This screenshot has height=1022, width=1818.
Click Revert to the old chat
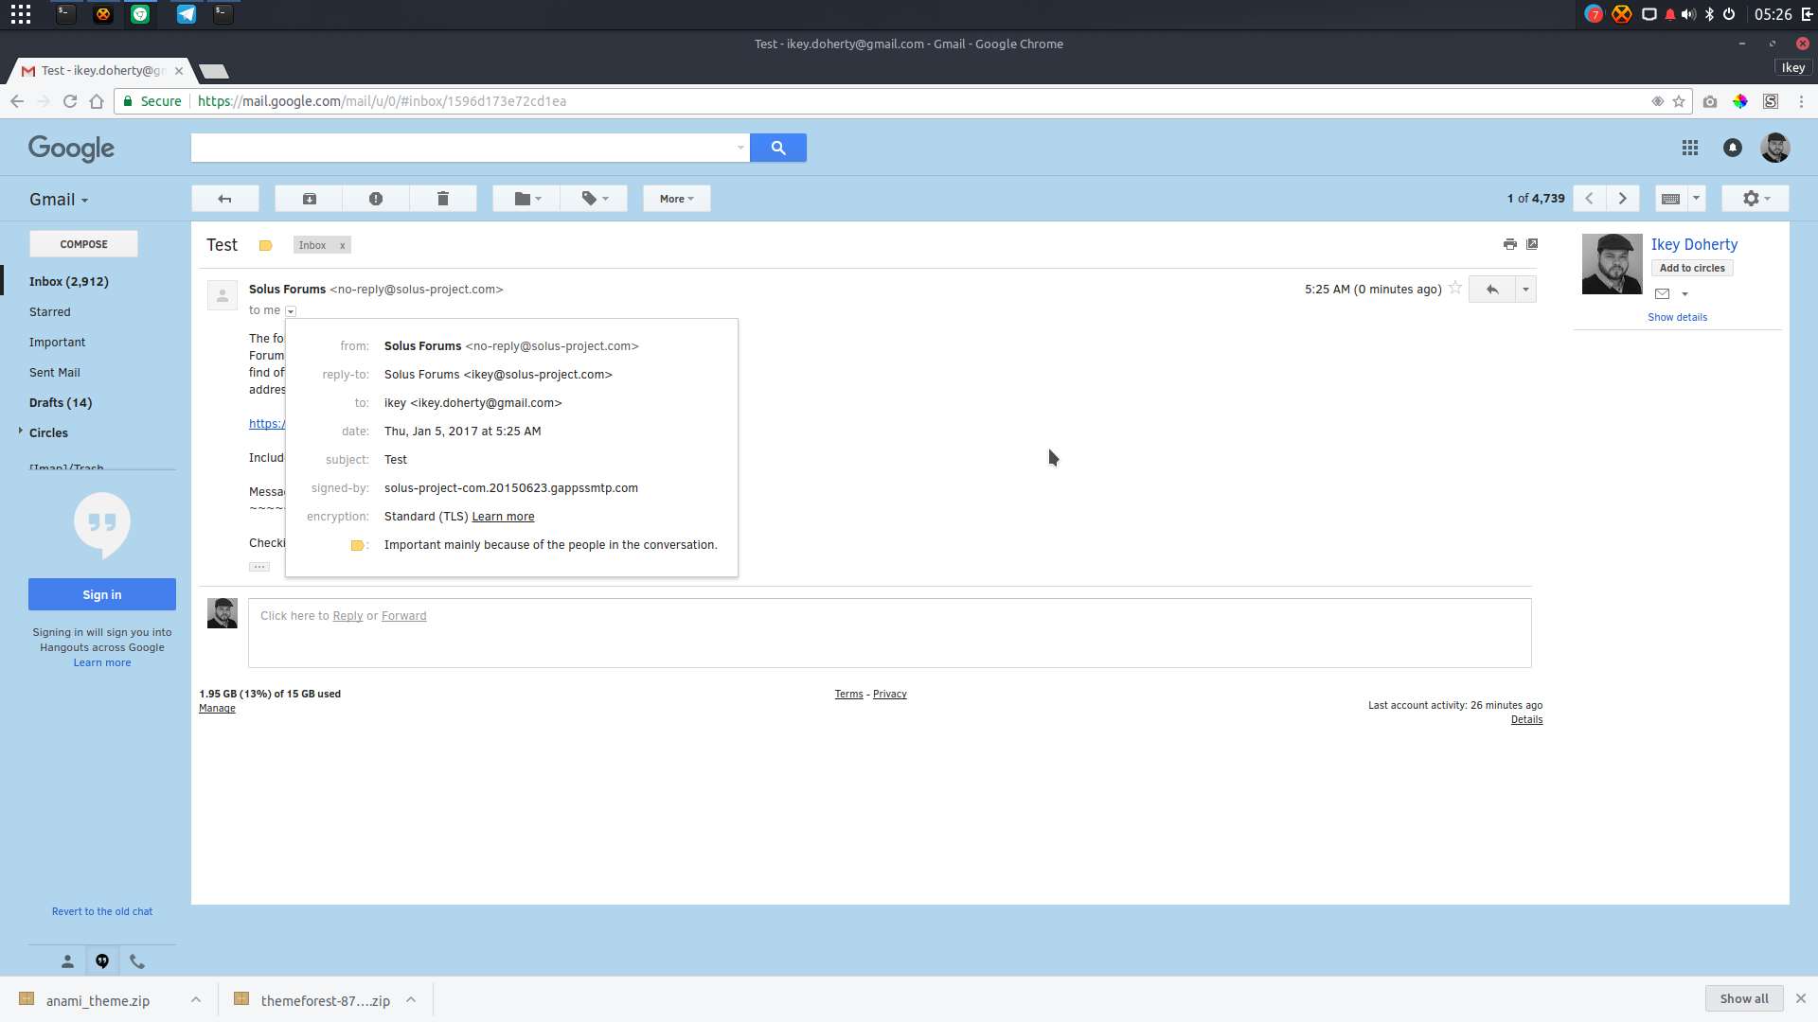[102, 912]
